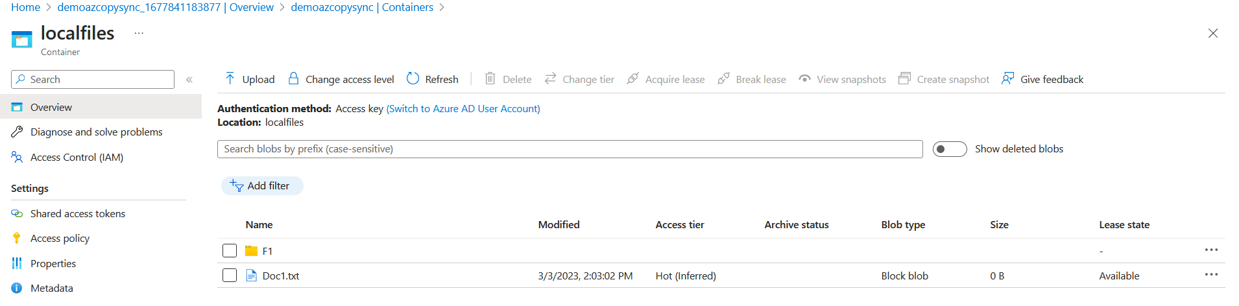Click the Overview sidebar icon
Screen dimensions: 1239x306
[x=17, y=107]
